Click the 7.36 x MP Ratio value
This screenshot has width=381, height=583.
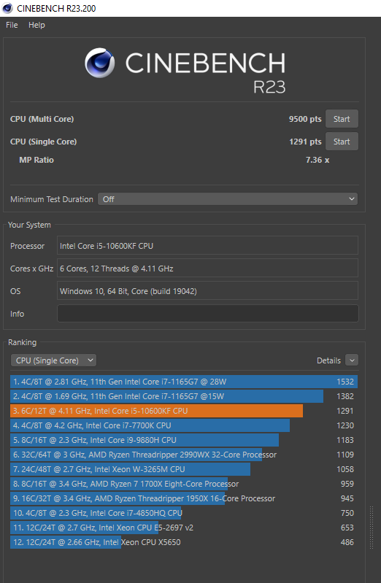tap(317, 160)
